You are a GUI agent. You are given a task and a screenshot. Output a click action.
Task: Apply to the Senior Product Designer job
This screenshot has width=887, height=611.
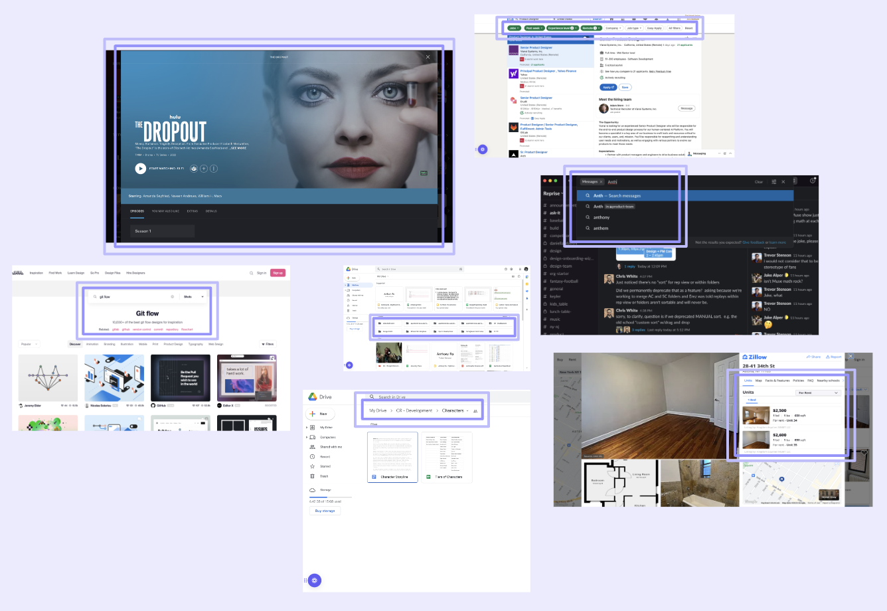[x=608, y=87]
